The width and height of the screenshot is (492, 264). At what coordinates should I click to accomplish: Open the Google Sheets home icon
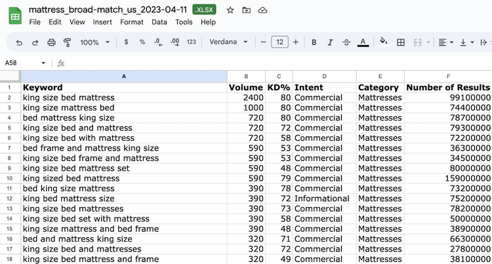(15, 16)
